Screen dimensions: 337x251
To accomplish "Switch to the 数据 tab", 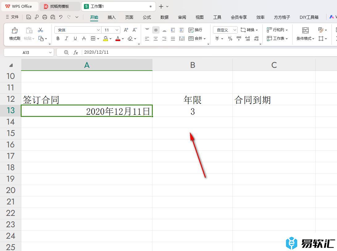I will click(164, 17).
